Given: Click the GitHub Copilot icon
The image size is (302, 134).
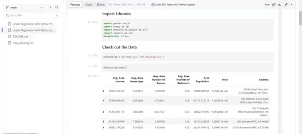Looking at the screenshot, I should (153, 4).
